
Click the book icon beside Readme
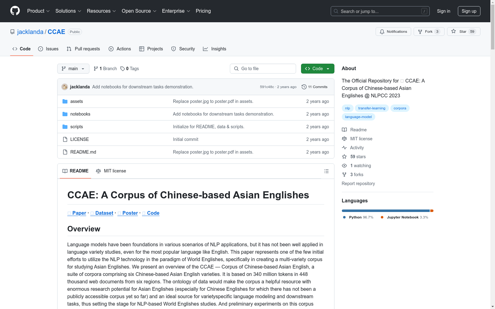click(344, 130)
